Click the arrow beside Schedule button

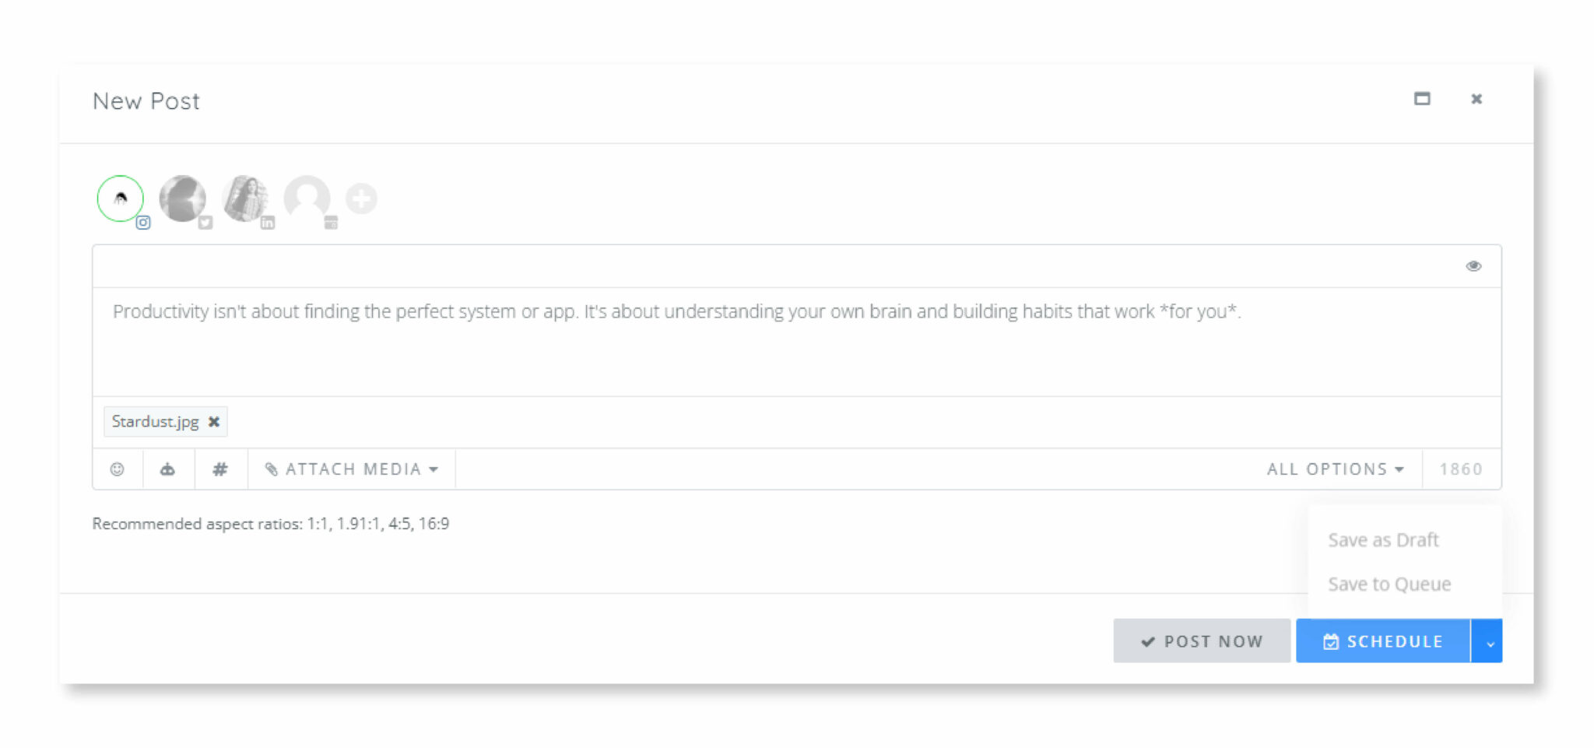click(1487, 641)
